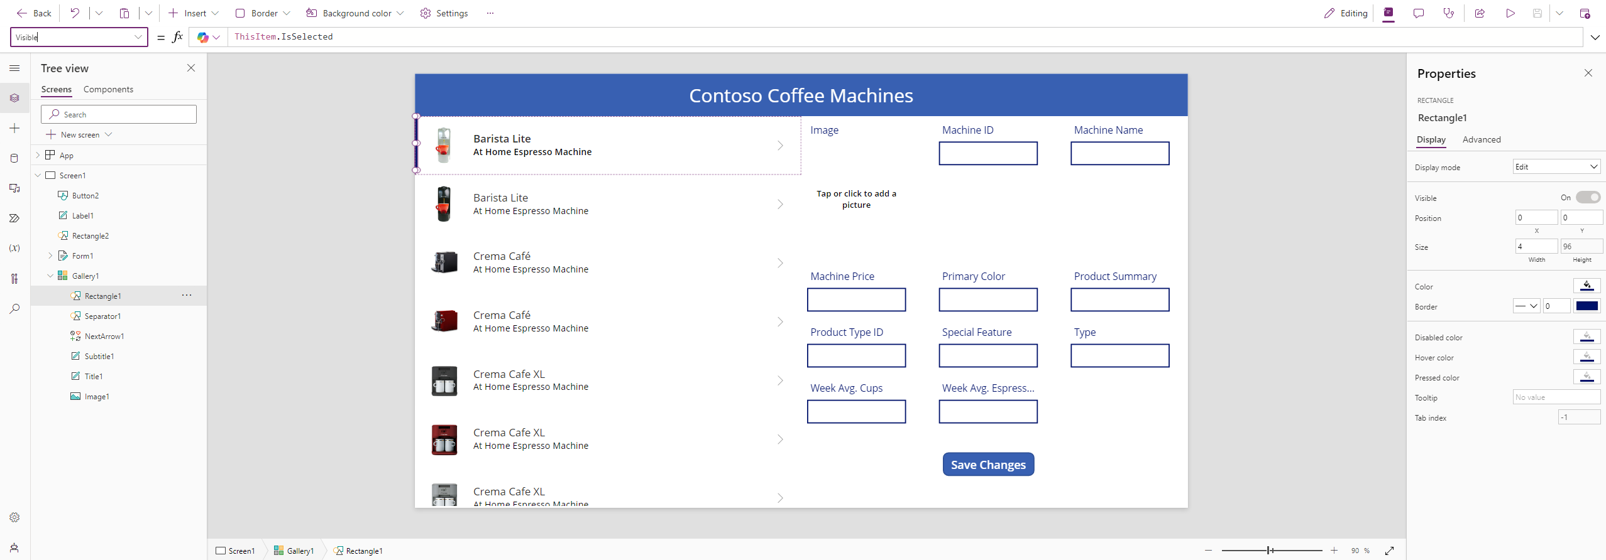Image resolution: width=1606 pixels, height=560 pixels.
Task: Switch to the Advanced properties tab
Action: 1481,139
